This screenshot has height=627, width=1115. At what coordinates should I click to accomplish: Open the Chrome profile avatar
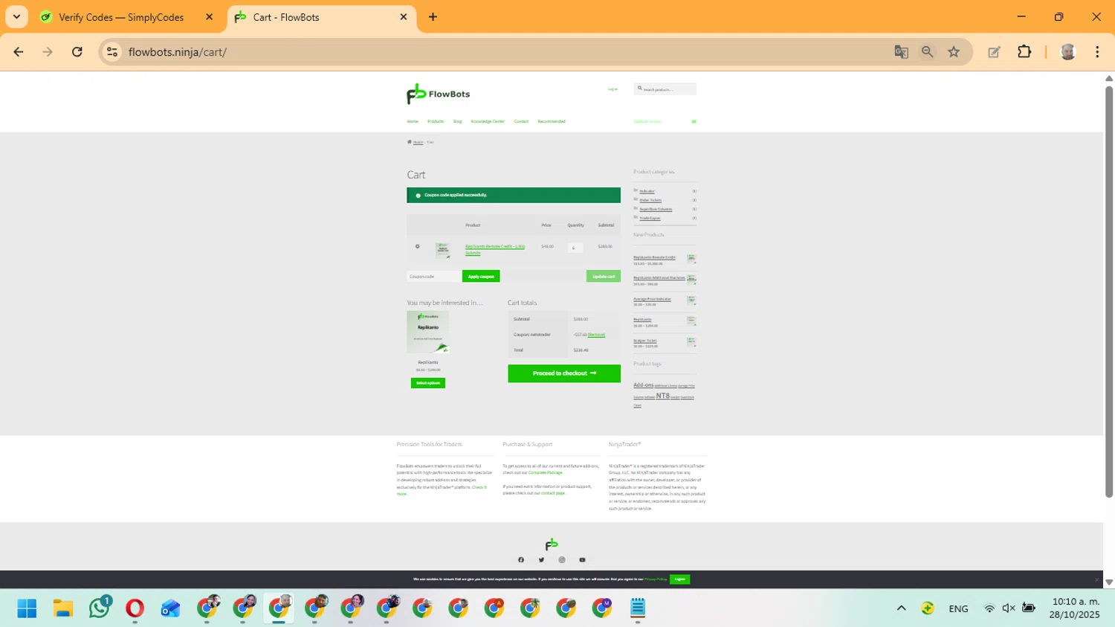[x=1068, y=51]
